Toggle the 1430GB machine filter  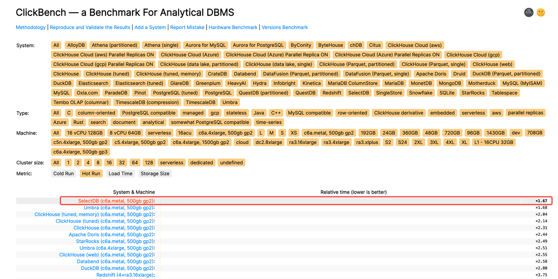(495, 133)
